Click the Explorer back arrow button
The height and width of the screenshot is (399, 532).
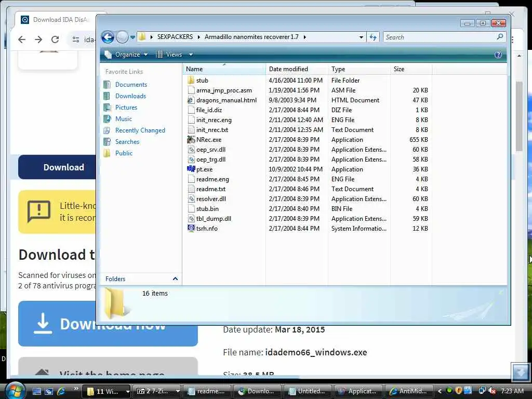point(108,37)
